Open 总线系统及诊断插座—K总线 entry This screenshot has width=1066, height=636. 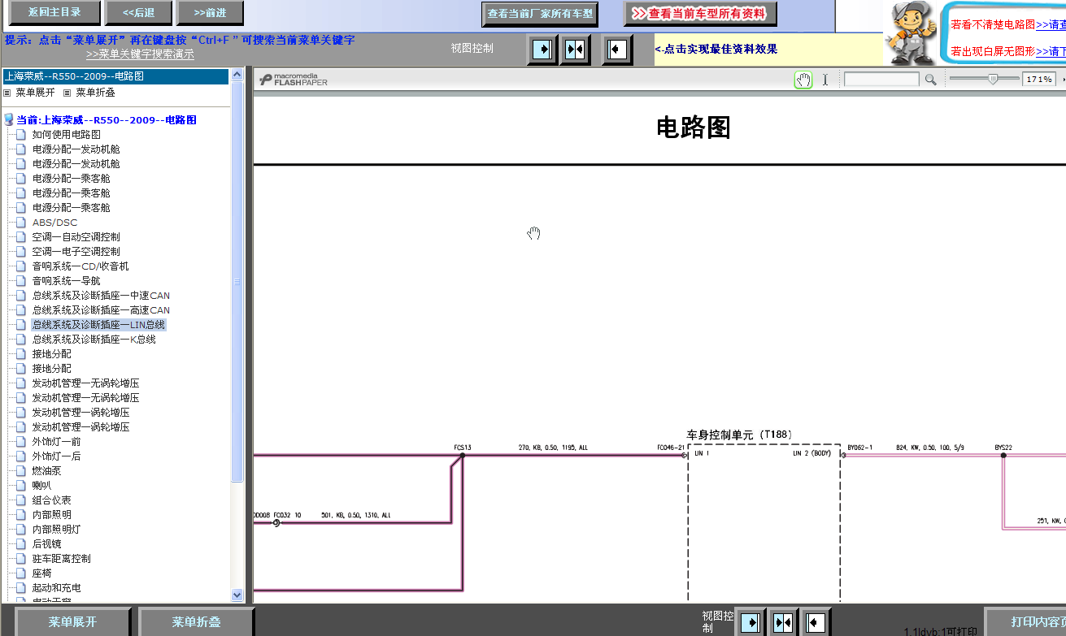coord(94,339)
